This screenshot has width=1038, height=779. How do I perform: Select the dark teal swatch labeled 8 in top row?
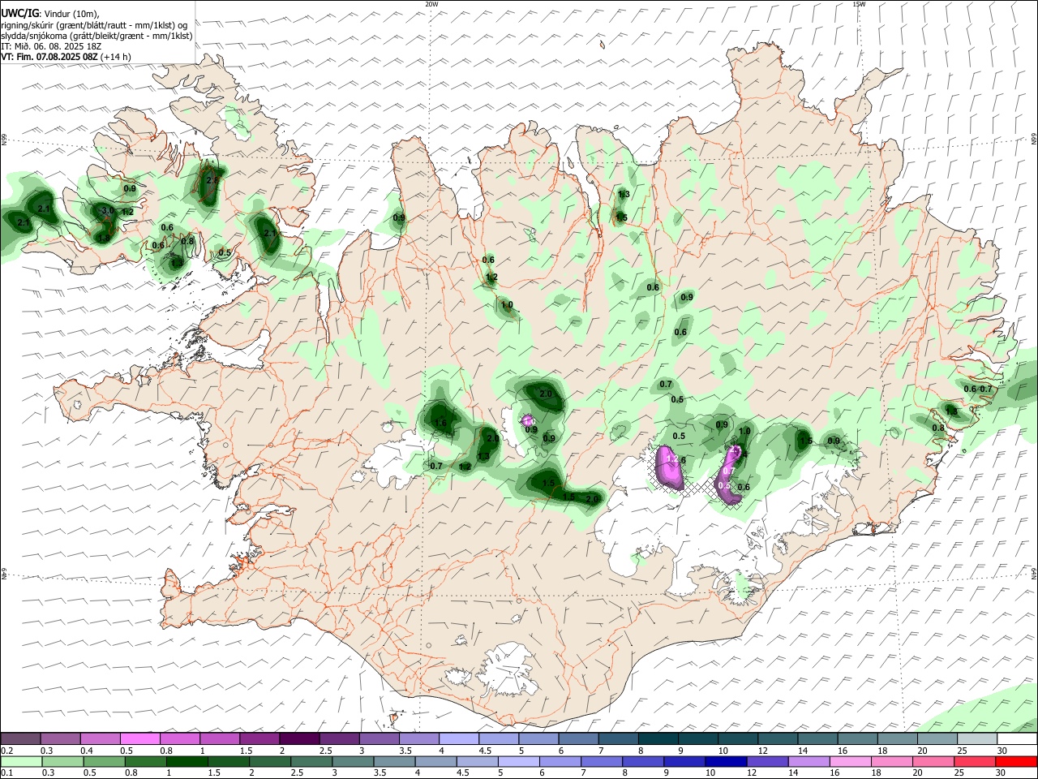tap(658, 739)
